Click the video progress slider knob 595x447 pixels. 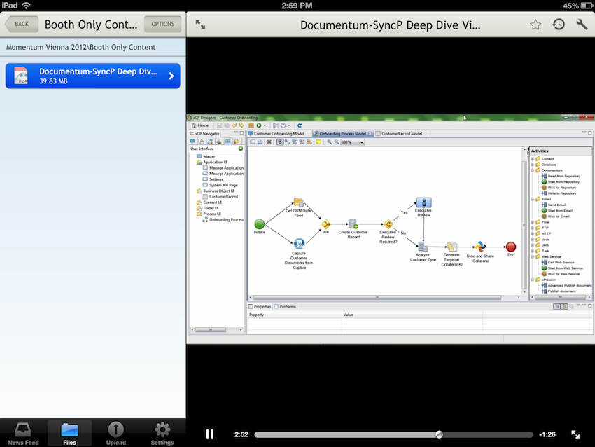point(439,434)
